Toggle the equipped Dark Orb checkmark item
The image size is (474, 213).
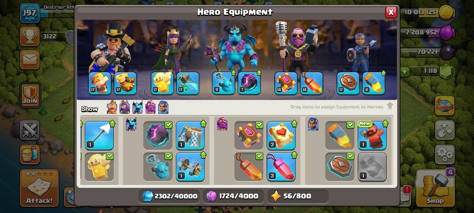coord(158,135)
